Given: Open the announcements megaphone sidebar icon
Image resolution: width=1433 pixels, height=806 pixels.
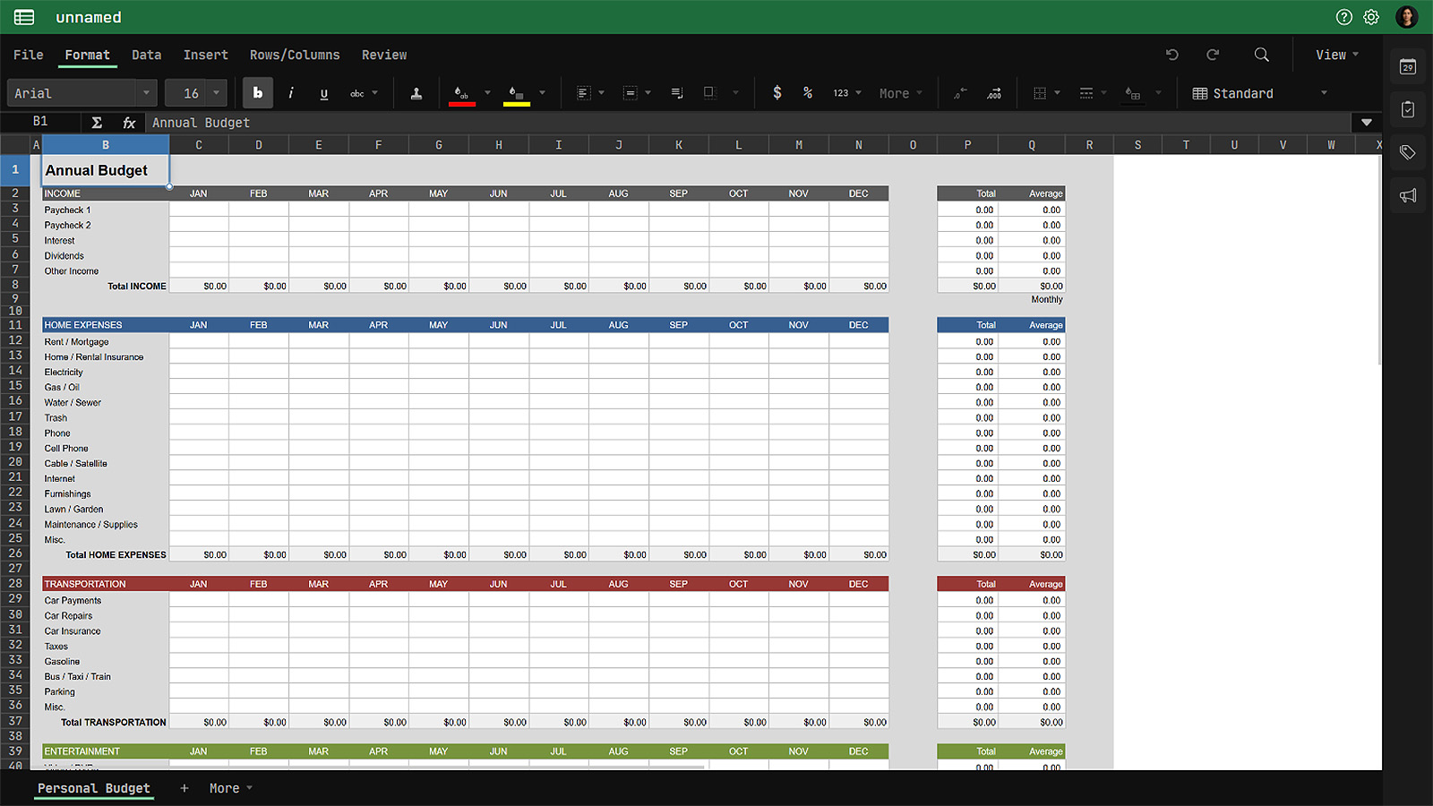Looking at the screenshot, I should pos(1408,195).
